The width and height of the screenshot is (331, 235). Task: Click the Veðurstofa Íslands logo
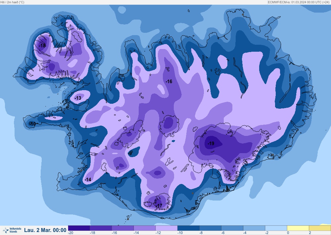coord(12,230)
